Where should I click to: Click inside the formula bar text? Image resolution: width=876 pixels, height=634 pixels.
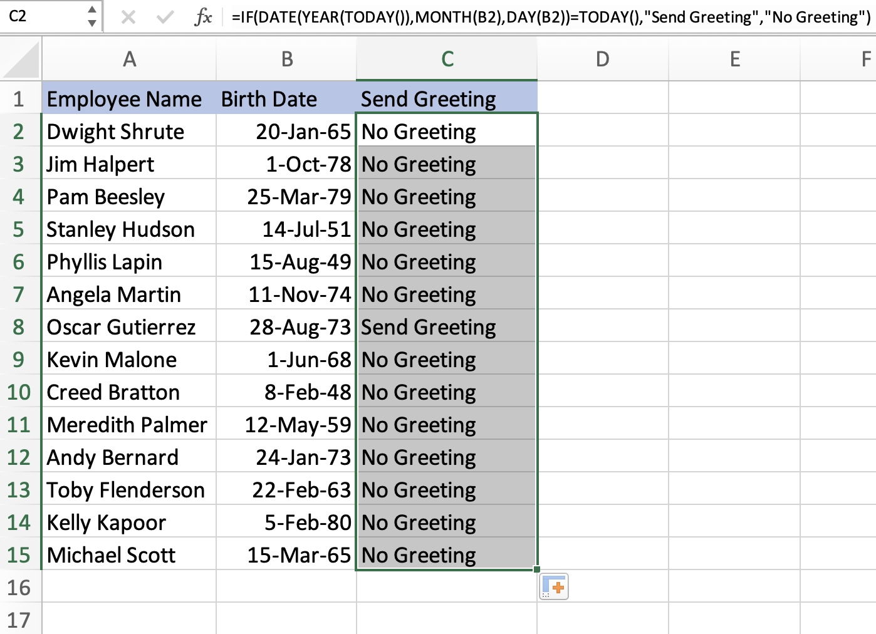point(551,17)
